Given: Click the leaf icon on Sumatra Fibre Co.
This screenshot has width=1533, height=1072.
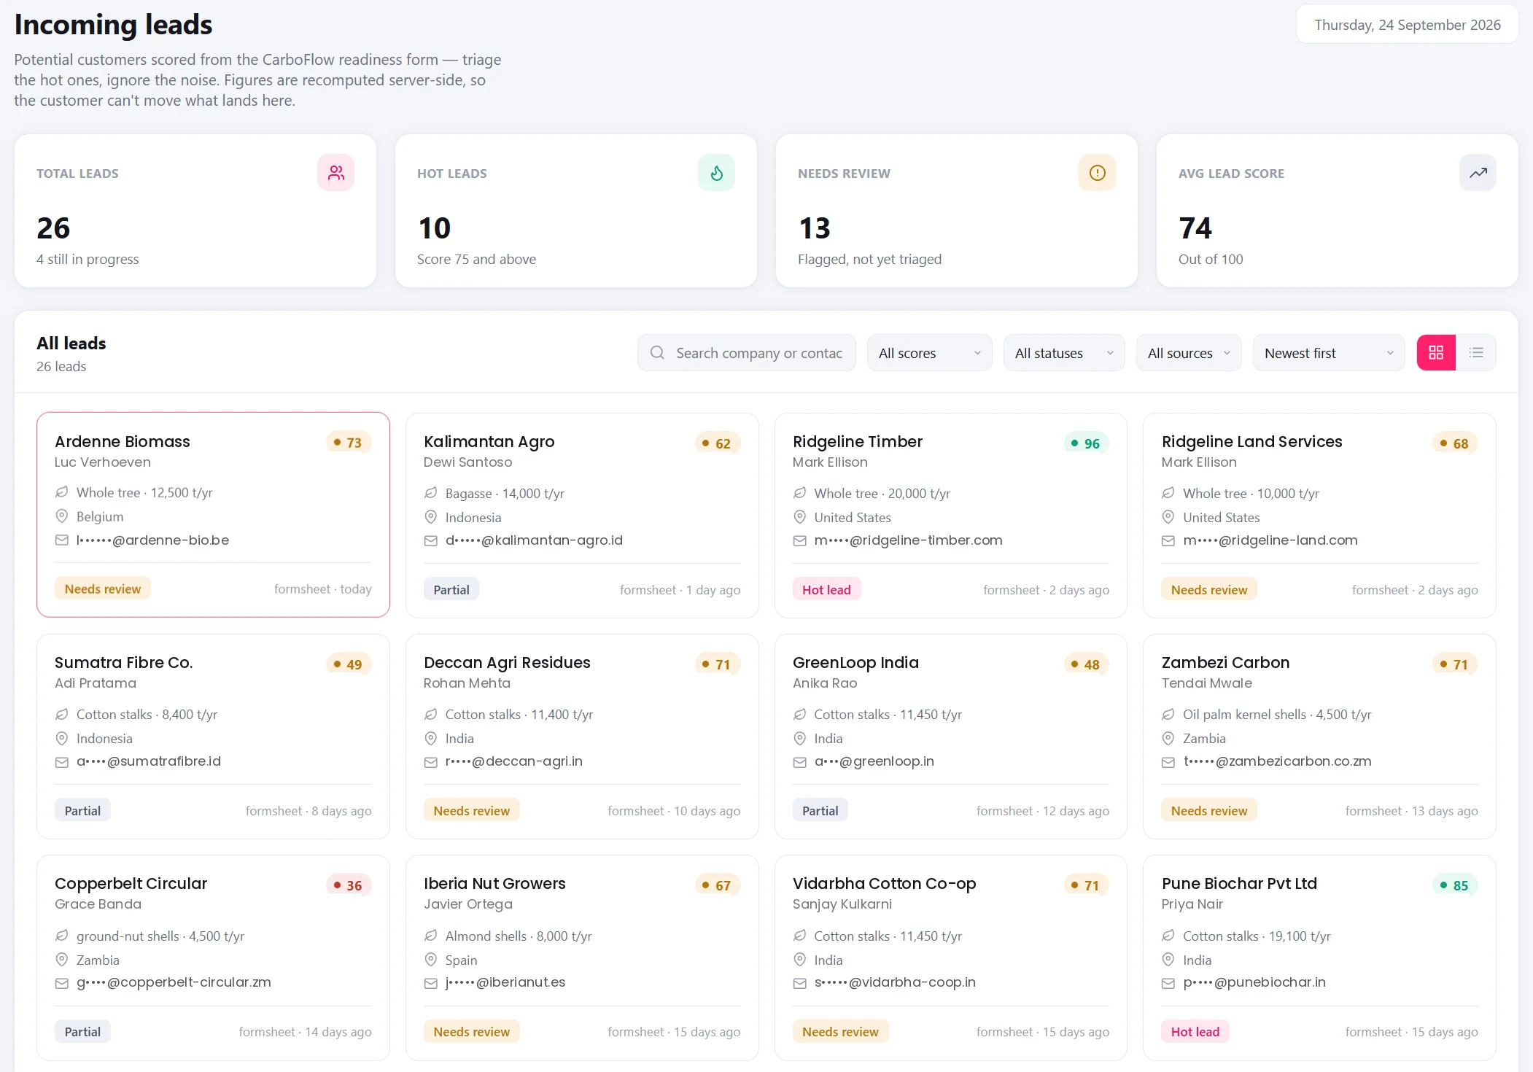Looking at the screenshot, I should tap(62, 715).
